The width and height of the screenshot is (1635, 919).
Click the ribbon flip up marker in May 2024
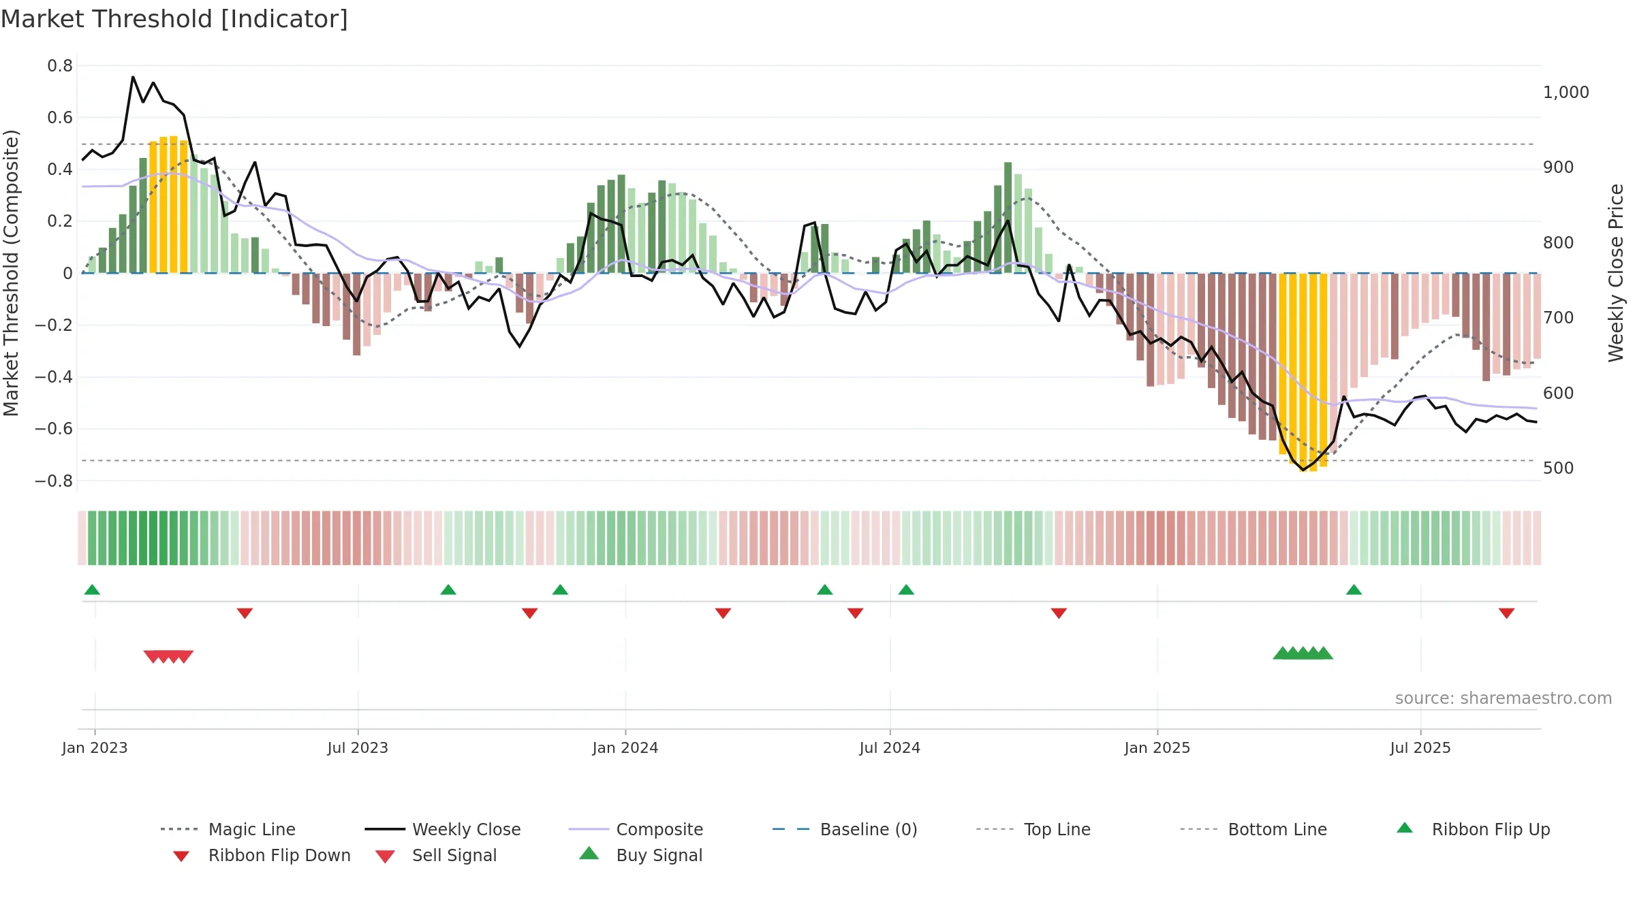825,590
